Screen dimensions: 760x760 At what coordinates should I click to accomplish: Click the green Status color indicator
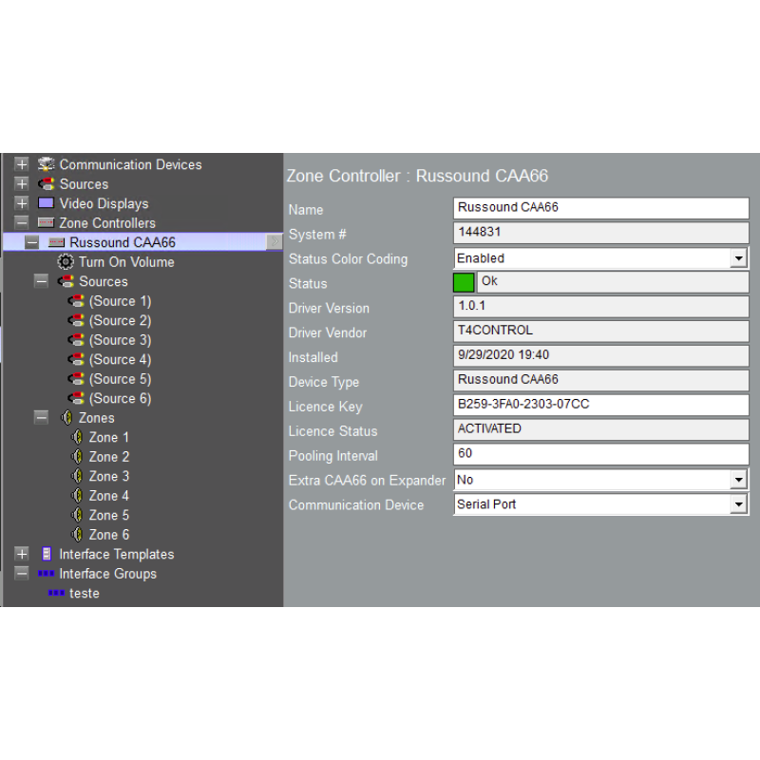coord(464,282)
